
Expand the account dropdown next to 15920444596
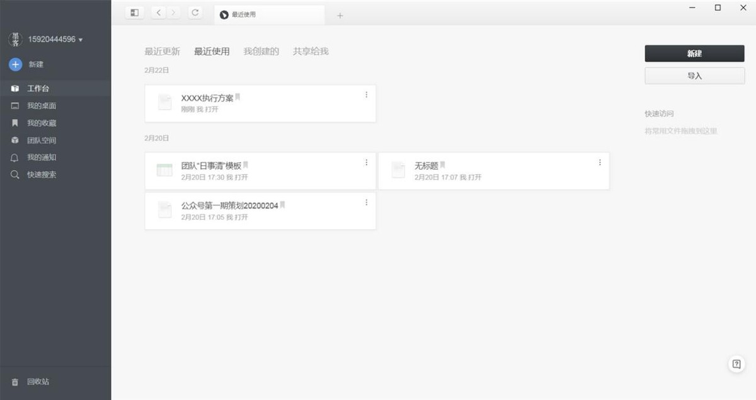80,38
